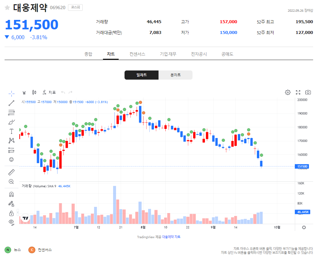Select the ruler measure tool
Image resolution: width=319 pixels, height=262 pixels.
pyautogui.click(x=11, y=172)
